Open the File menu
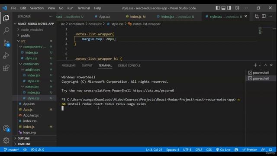The width and height of the screenshot is (277, 156). (x=13, y=8)
